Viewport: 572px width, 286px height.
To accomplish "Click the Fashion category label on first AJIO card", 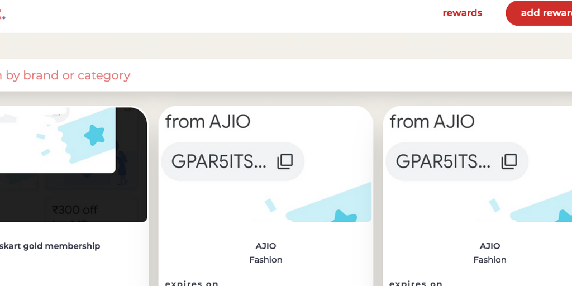I will pos(266,260).
